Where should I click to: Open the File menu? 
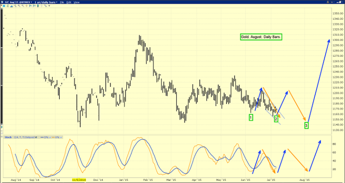point(62,2)
